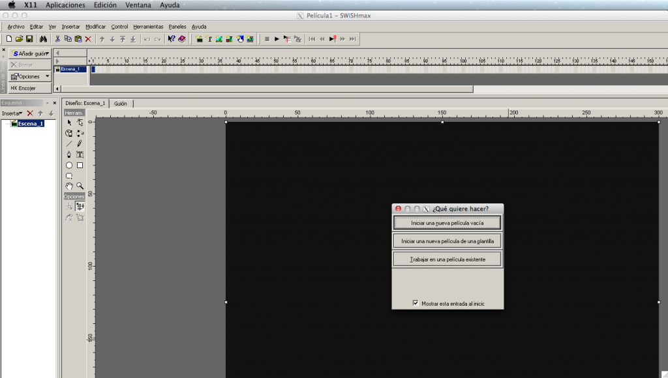Image resolution: width=668 pixels, height=378 pixels.
Task: Click the Play movie button
Action: coord(277,38)
